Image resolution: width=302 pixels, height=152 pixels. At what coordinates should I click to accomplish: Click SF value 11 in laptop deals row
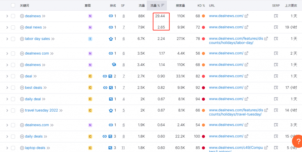click(123, 148)
